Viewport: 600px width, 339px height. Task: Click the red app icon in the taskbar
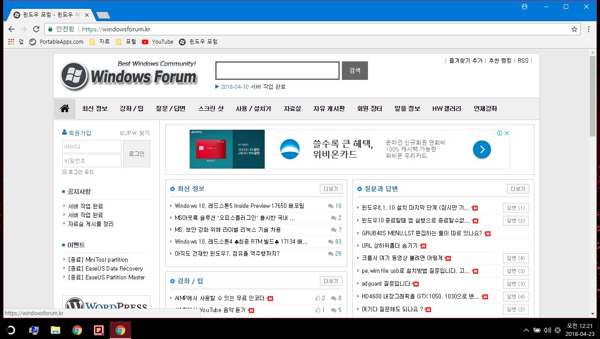[99, 330]
